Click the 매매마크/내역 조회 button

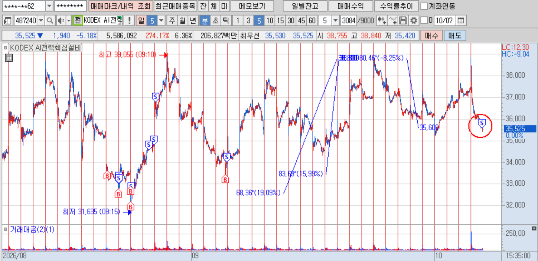[121, 6]
